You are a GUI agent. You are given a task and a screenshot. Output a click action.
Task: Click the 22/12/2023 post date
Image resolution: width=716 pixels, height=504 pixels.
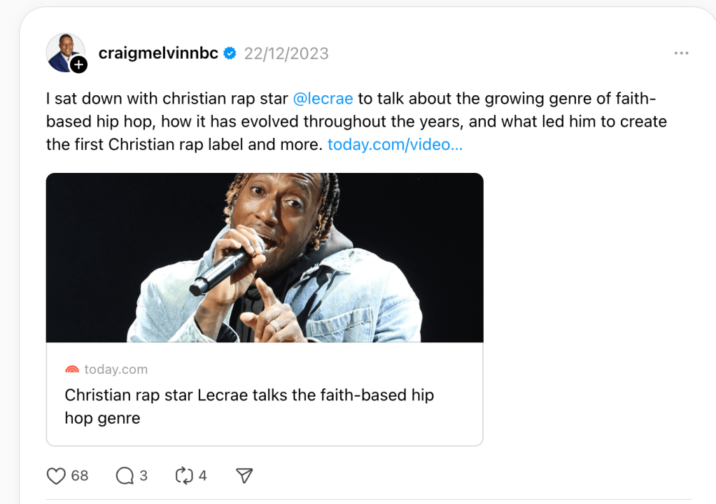coord(286,54)
